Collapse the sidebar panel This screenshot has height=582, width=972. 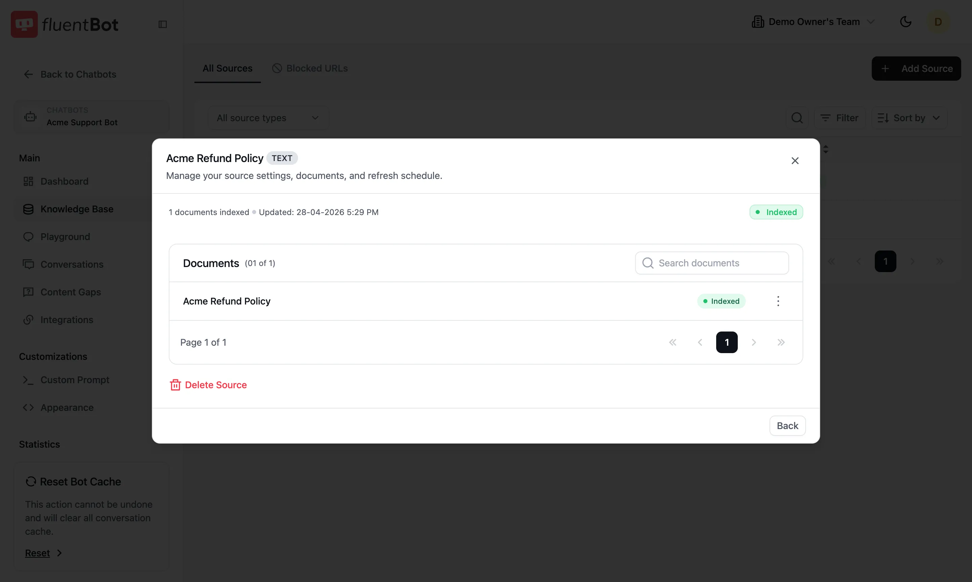coord(163,24)
